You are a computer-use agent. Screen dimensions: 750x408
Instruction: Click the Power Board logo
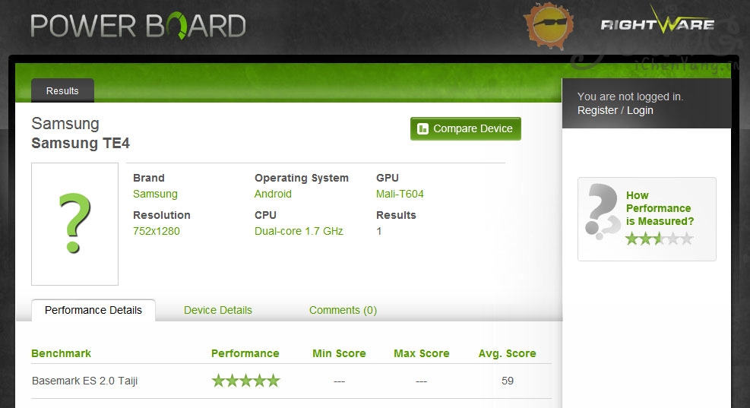(x=138, y=26)
